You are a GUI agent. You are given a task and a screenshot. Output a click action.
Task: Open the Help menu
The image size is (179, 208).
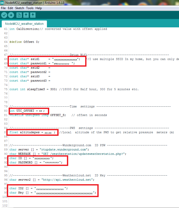pos(39,8)
